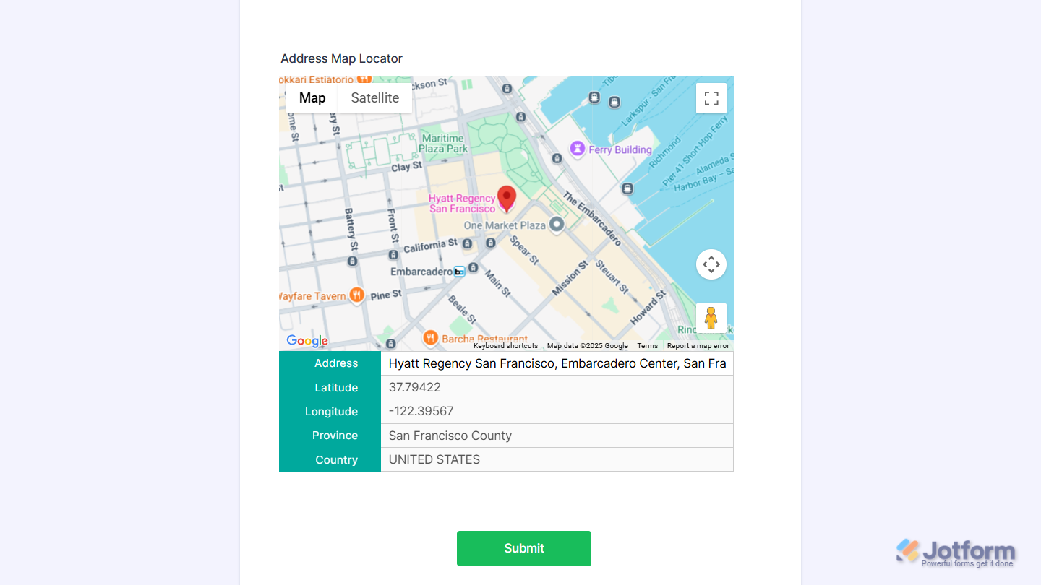Select the Embarcadero BART station icon
The image size is (1041, 585).
click(x=458, y=271)
